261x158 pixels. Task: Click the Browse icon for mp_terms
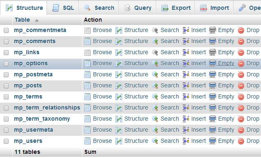click(87, 97)
